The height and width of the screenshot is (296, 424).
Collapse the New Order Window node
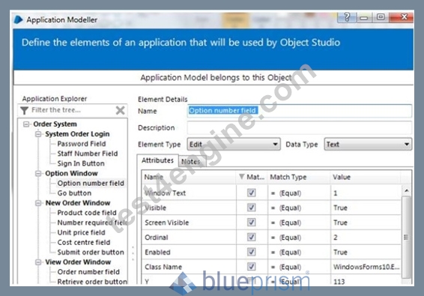click(x=38, y=203)
